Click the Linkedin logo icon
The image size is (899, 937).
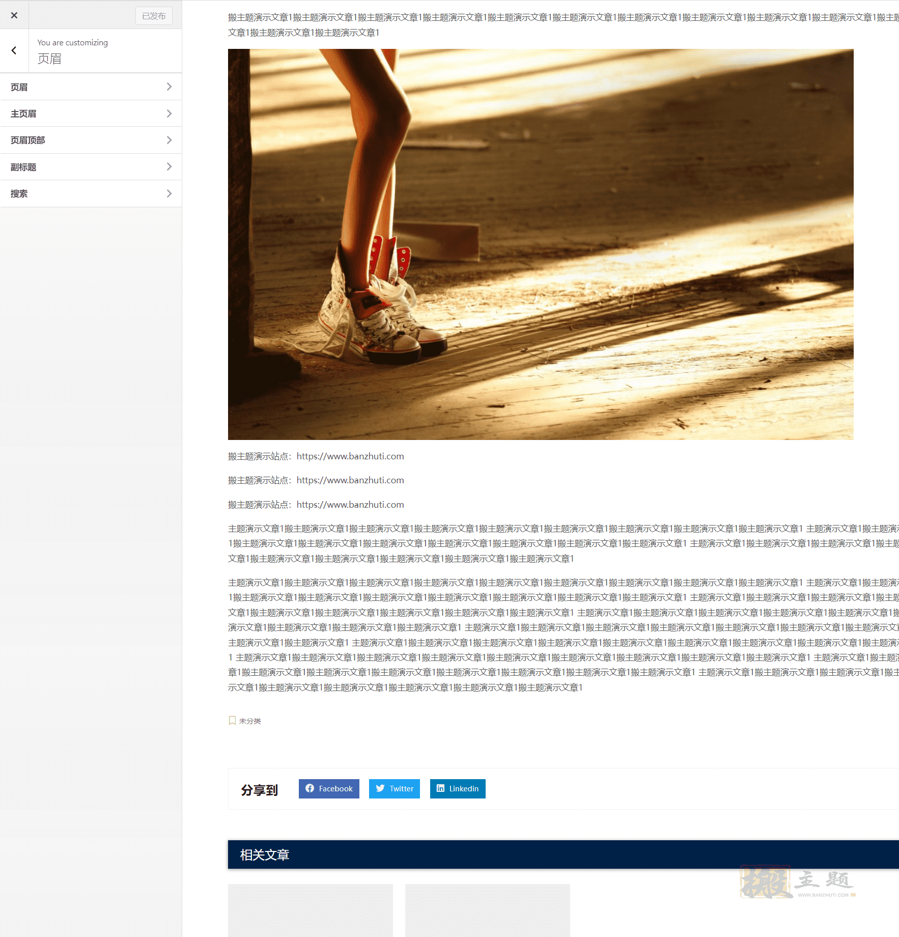tap(441, 788)
